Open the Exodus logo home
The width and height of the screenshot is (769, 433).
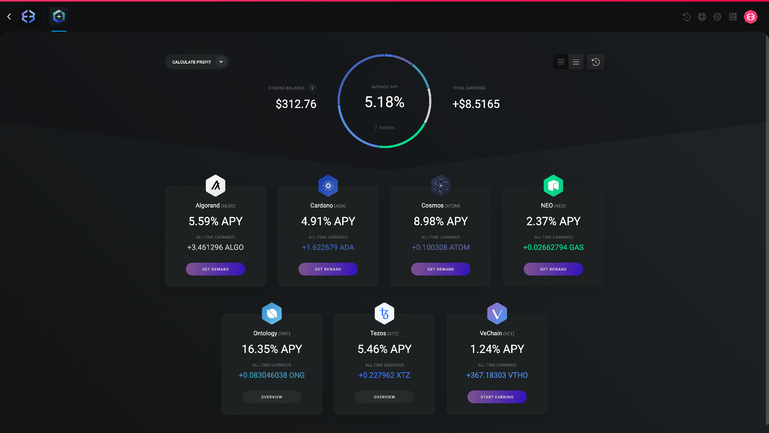tap(28, 17)
